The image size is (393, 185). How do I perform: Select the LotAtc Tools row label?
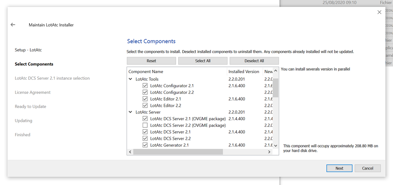coord(147,79)
